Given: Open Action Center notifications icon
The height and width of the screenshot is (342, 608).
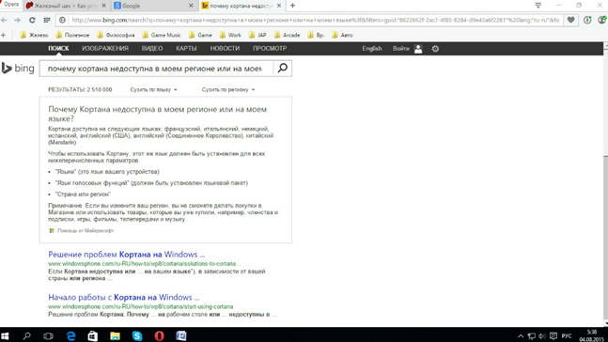Looking at the screenshot, I should 553,336.
